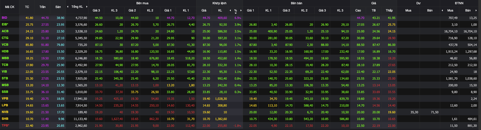The height and width of the screenshot is (130, 481).
Task: Click STB matched volume 992,40
Action: click(222, 79)
